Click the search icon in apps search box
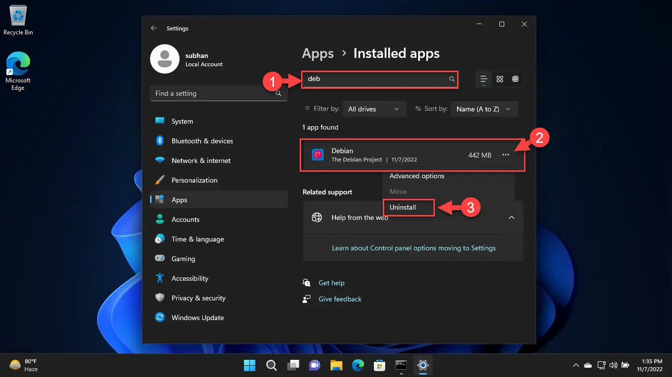Image resolution: width=672 pixels, height=377 pixels. (452, 79)
